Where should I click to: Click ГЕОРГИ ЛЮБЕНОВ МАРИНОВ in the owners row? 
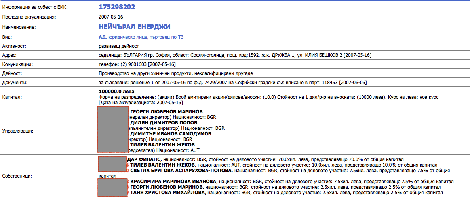coord(166,187)
